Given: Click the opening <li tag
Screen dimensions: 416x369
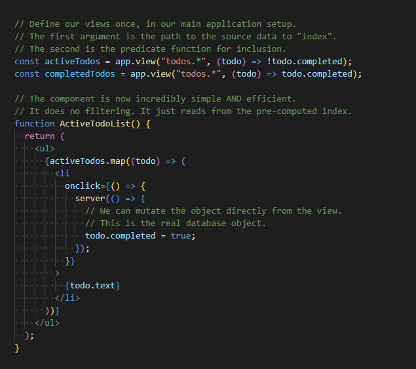Looking at the screenshot, I should pyautogui.click(x=62, y=173).
